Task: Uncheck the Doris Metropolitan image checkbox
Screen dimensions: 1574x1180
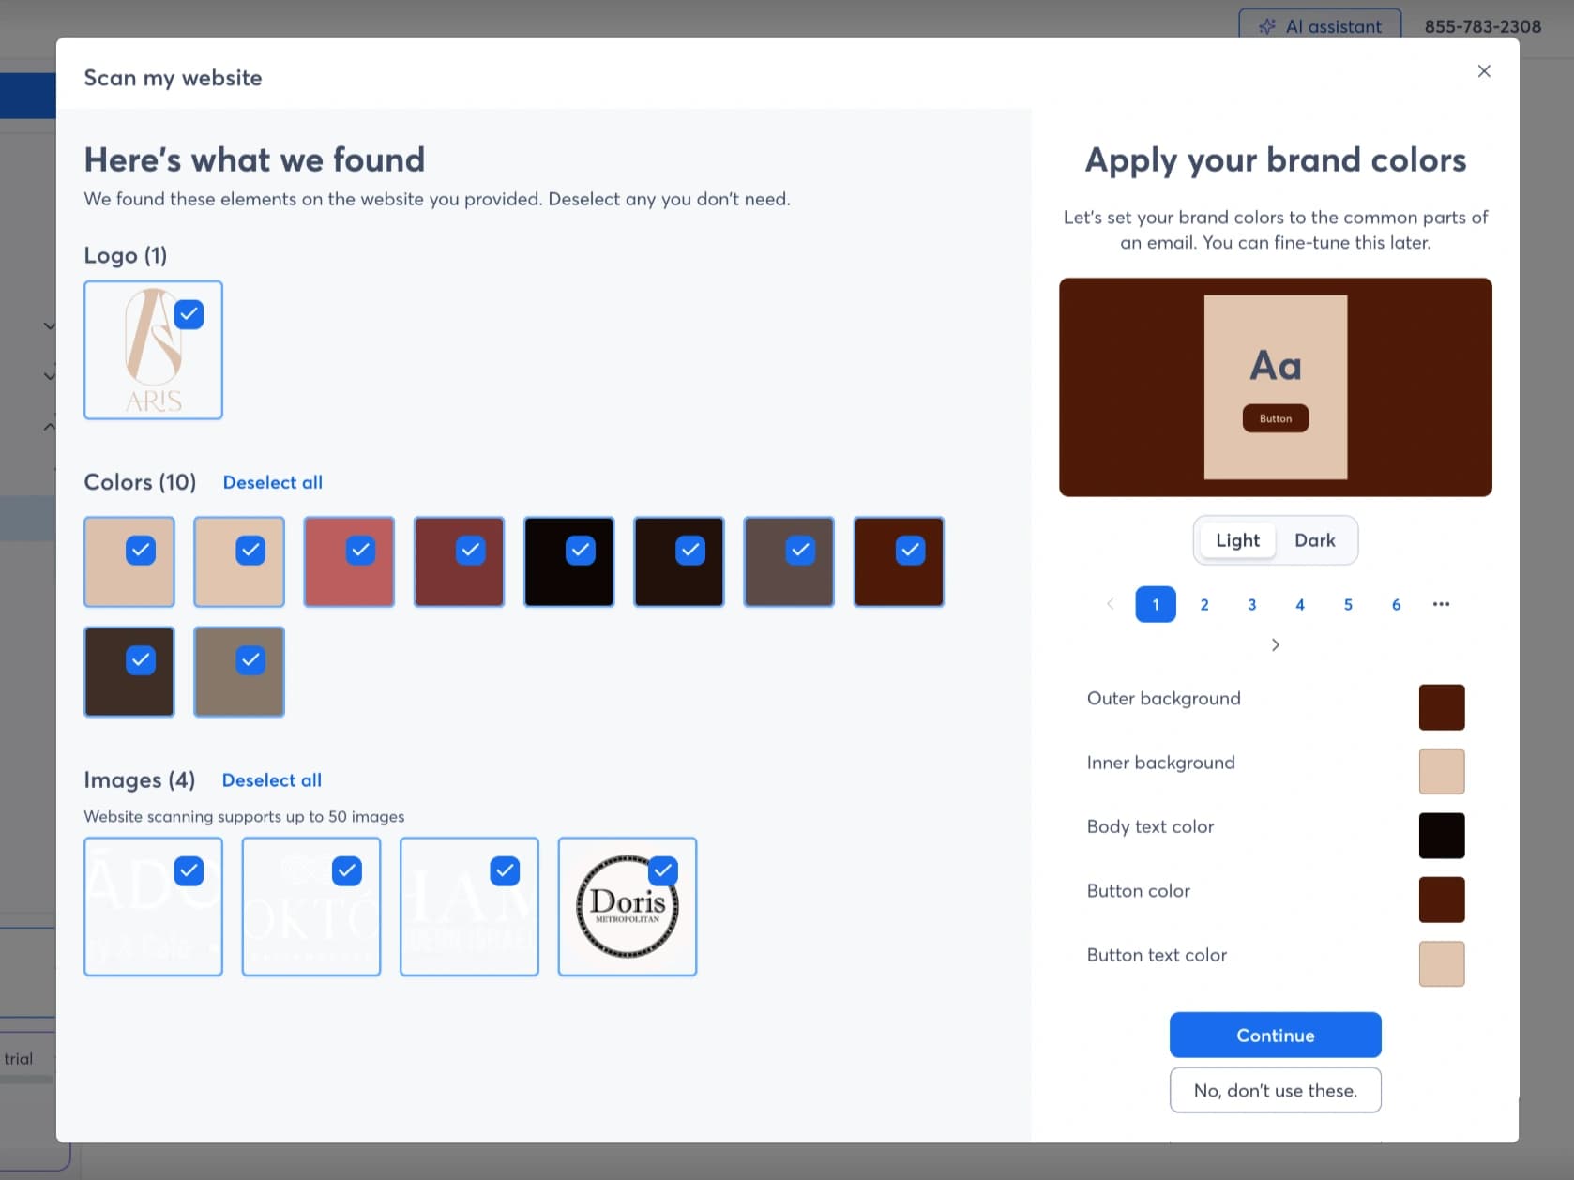Action: coord(663,871)
